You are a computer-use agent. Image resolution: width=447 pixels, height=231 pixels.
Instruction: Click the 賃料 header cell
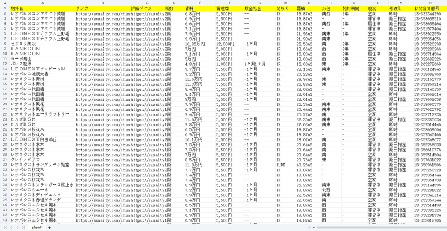tap(200, 8)
